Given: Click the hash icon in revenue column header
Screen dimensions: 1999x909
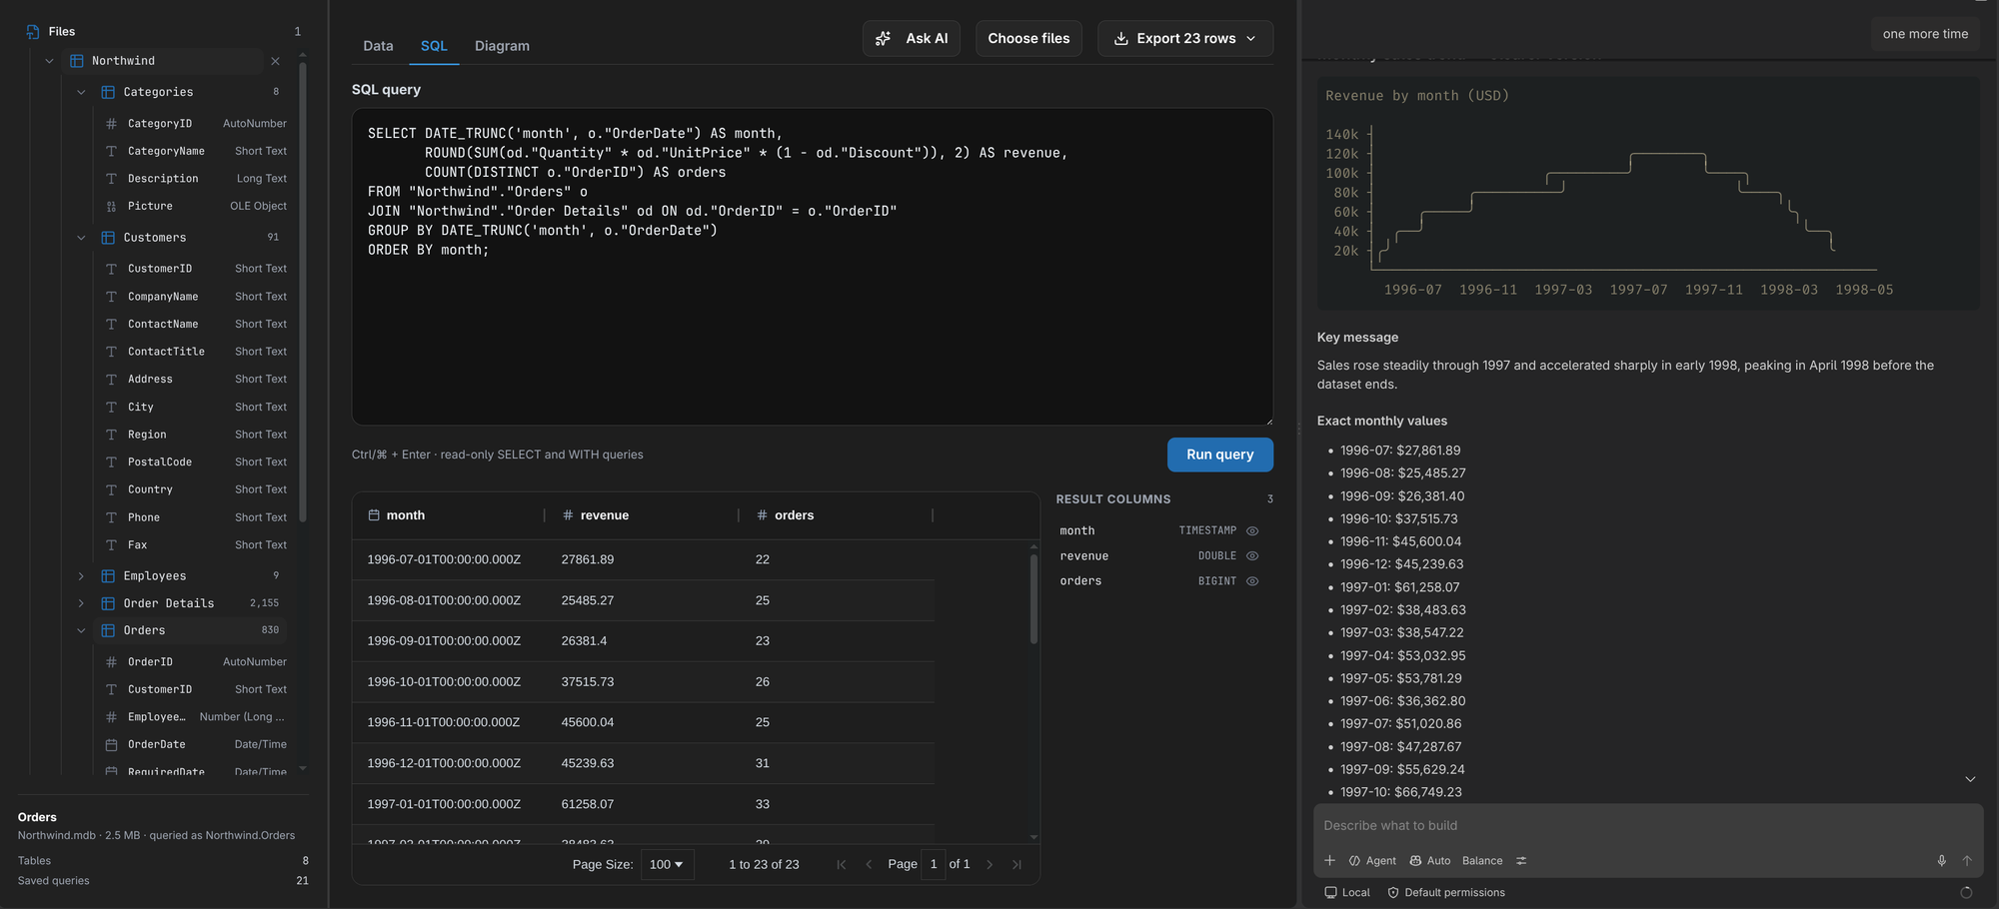Looking at the screenshot, I should coord(568,515).
